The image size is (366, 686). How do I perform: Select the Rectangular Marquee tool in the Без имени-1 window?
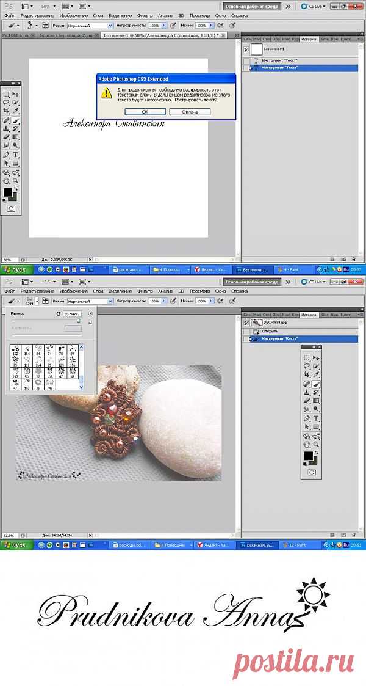7,94
